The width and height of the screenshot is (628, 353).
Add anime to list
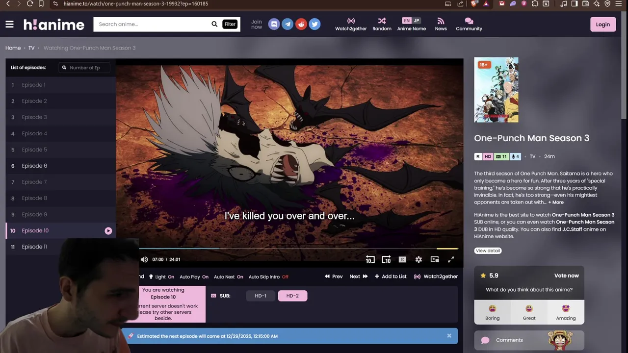coord(391,277)
